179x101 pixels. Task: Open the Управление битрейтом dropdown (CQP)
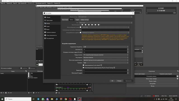click(x=106, y=47)
